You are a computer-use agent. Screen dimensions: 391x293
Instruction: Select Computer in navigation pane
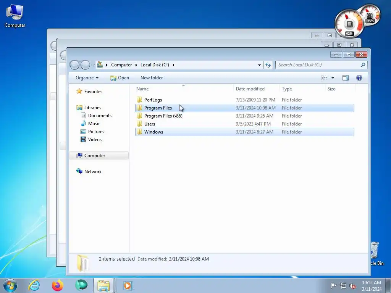click(x=99, y=156)
